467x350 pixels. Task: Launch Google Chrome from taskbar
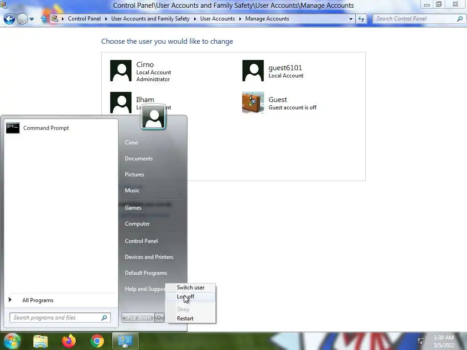[97, 341]
